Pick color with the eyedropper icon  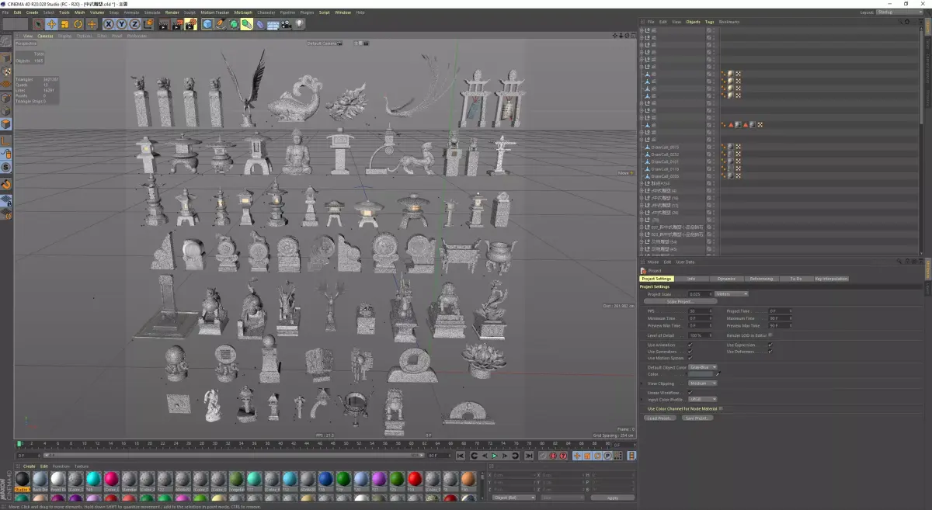point(718,373)
